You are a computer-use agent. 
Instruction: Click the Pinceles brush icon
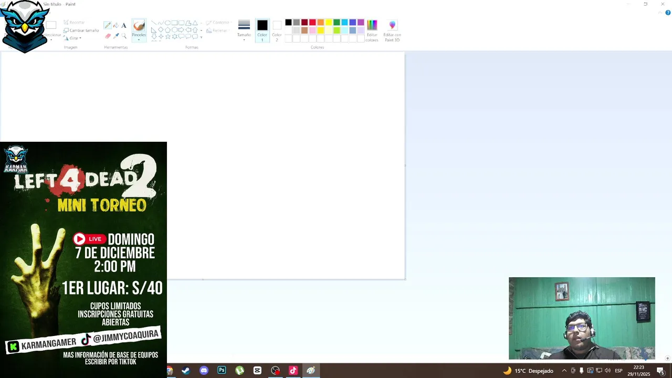(139, 25)
